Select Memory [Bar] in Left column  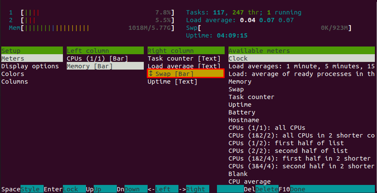[x=105, y=66]
